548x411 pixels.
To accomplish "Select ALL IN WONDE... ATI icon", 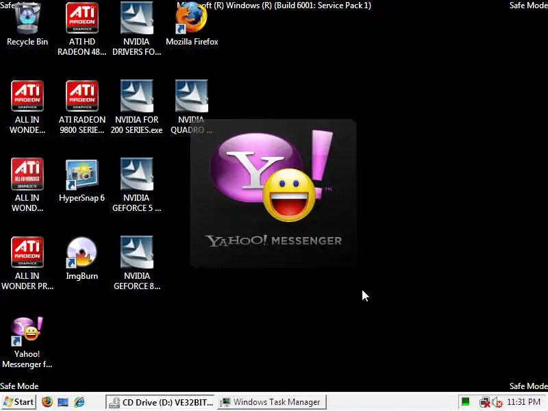I will coord(27,107).
